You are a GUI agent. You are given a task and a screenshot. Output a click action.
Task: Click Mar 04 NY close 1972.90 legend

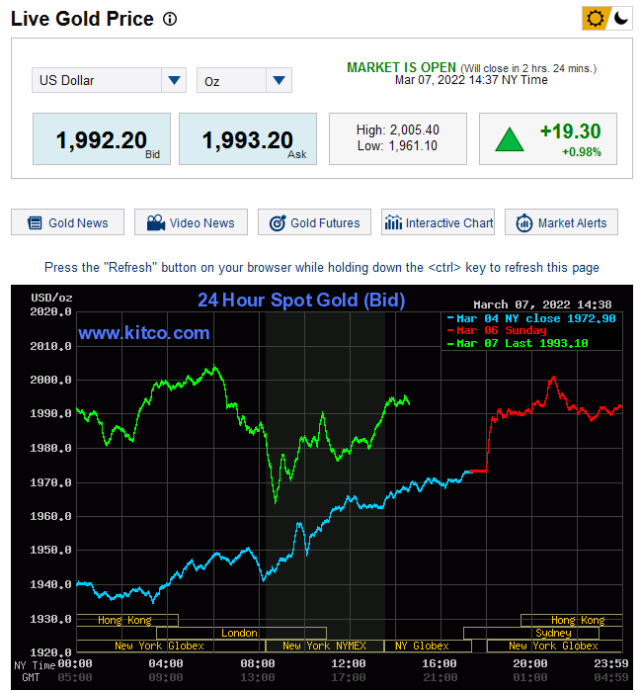click(531, 318)
